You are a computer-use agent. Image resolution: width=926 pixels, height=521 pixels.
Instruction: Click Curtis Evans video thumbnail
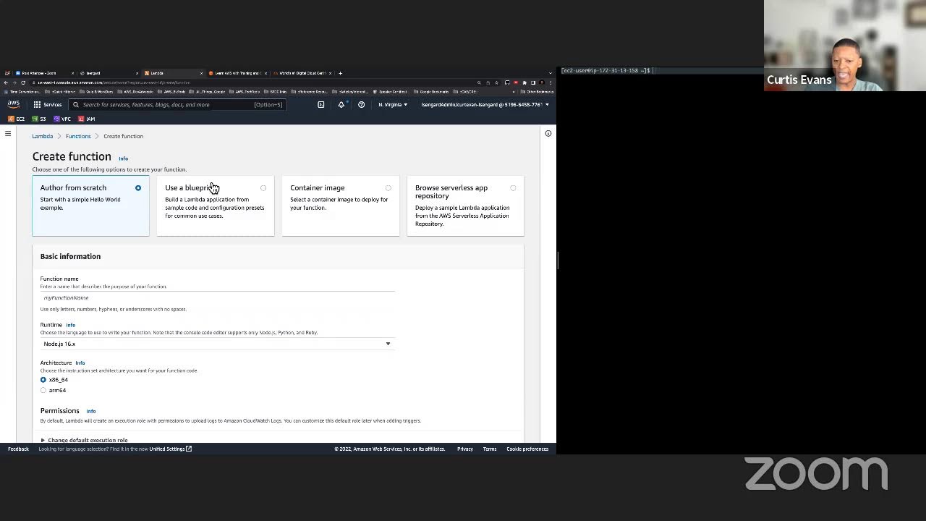pos(845,46)
